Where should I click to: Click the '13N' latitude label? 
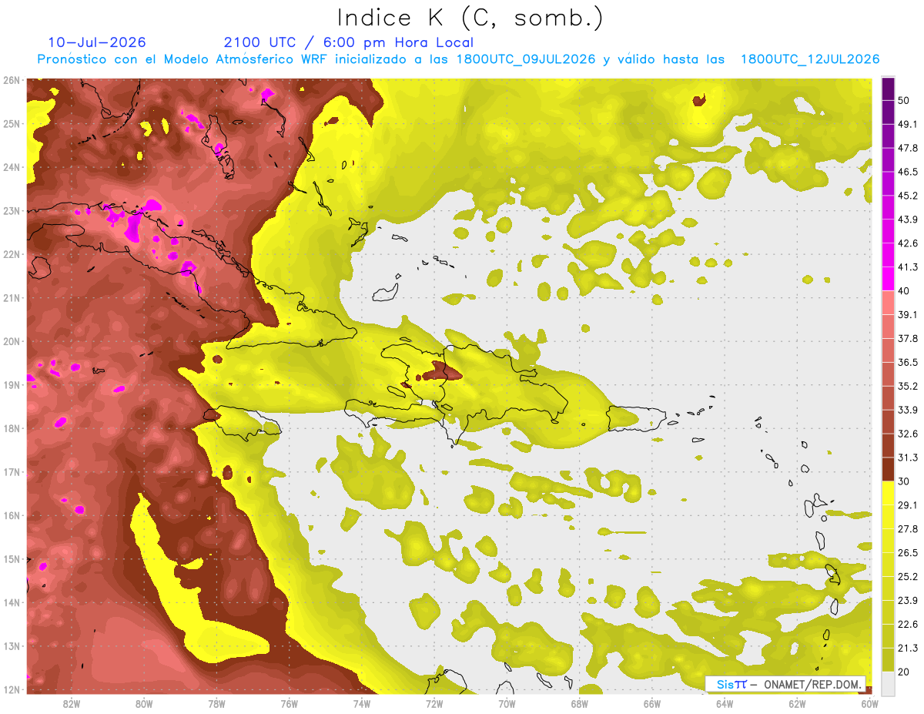[x=11, y=646]
